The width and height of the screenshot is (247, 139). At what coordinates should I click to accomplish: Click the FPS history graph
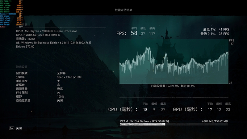coord(174,61)
